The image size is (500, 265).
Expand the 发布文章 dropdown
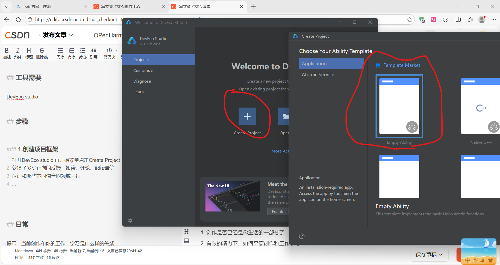coord(71,35)
